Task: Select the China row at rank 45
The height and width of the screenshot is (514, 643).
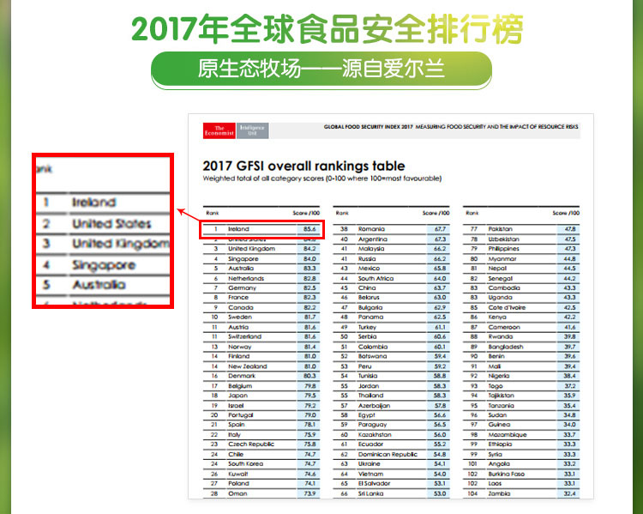Action: tap(391, 287)
